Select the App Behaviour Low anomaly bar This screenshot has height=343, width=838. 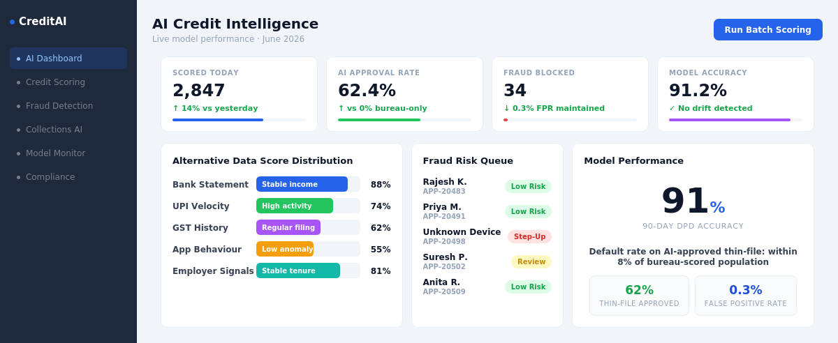[285, 249]
